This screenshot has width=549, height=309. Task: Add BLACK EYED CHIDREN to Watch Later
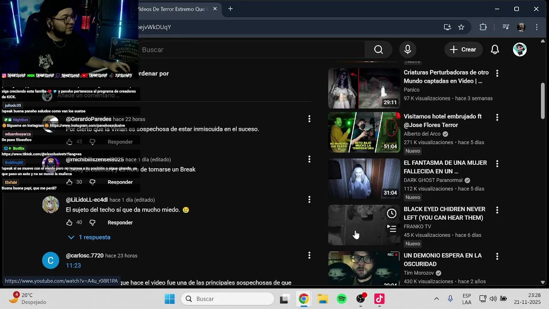pos(392,213)
